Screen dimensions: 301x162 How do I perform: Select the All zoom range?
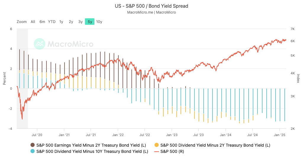(33, 22)
